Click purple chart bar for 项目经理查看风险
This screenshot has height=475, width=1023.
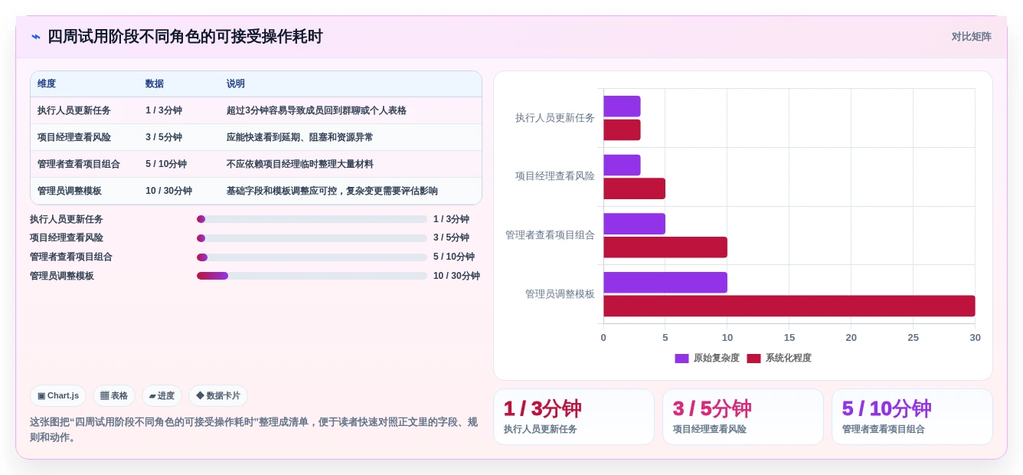[x=622, y=165]
